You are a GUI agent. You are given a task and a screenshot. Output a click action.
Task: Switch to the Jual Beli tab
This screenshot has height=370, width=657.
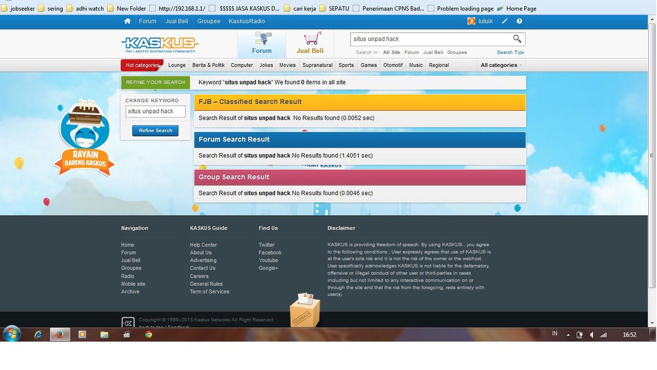(310, 44)
